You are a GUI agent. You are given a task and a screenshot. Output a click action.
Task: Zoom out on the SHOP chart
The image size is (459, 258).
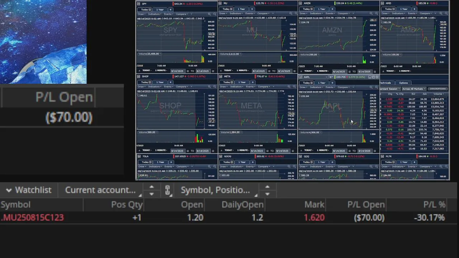click(x=214, y=87)
